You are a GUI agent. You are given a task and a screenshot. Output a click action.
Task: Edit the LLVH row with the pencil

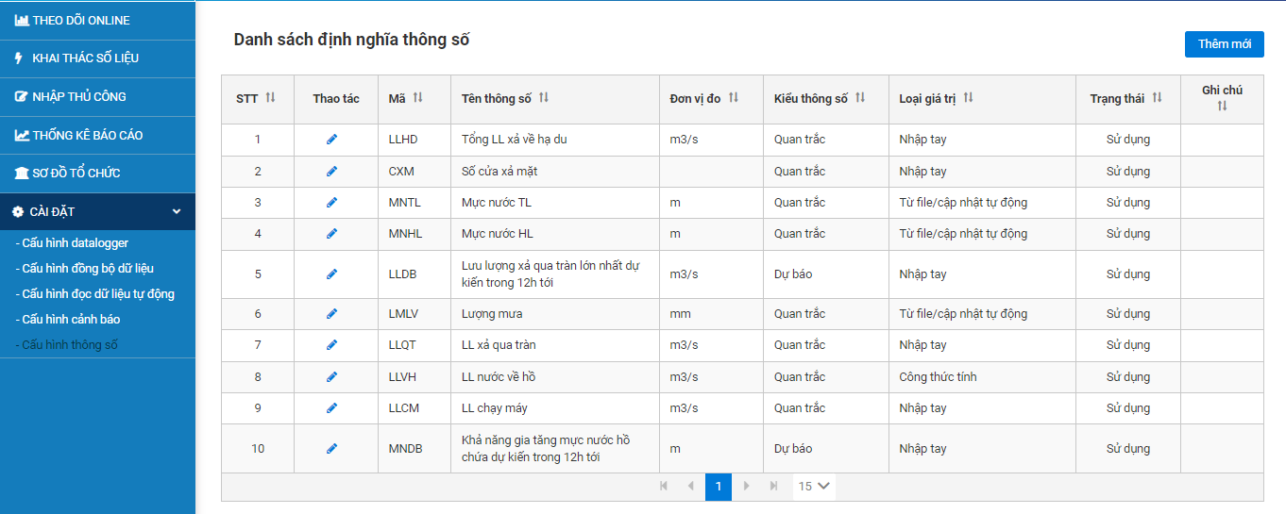331,377
